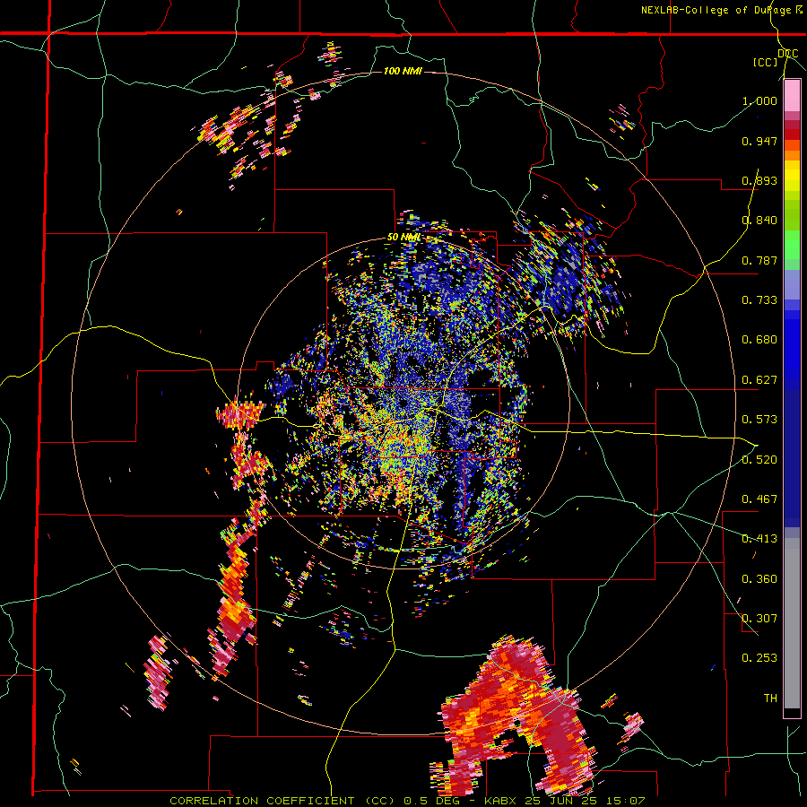Click the 50 NMI range ring label

pyautogui.click(x=403, y=238)
